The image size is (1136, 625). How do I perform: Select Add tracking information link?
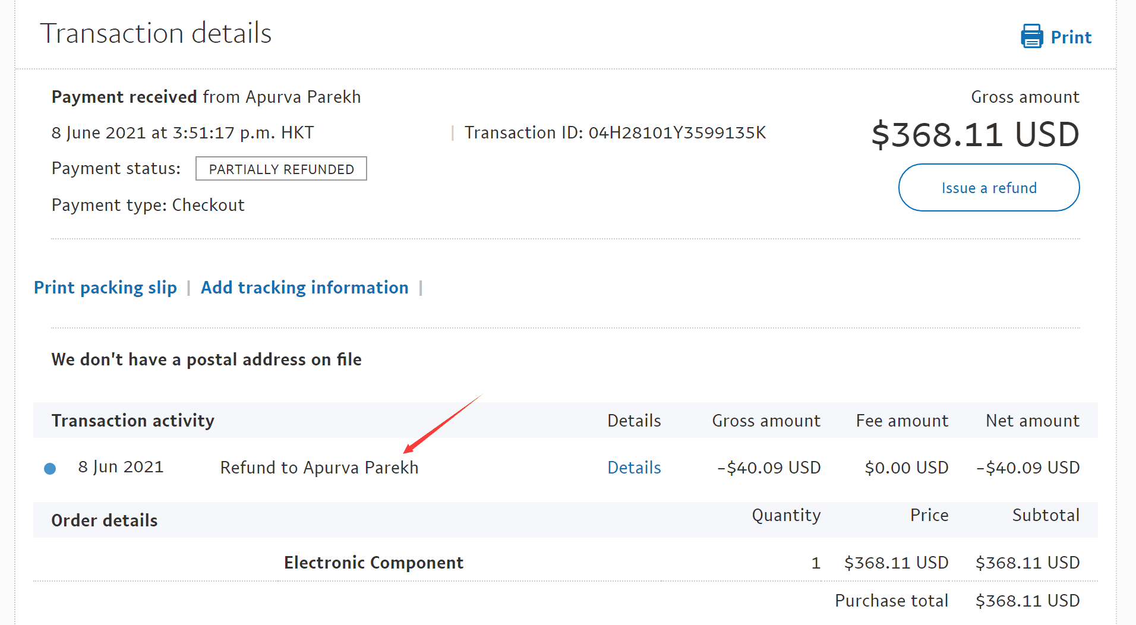(x=304, y=288)
